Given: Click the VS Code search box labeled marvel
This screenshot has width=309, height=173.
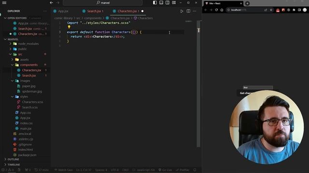Looking at the screenshot, I should 103,3.
